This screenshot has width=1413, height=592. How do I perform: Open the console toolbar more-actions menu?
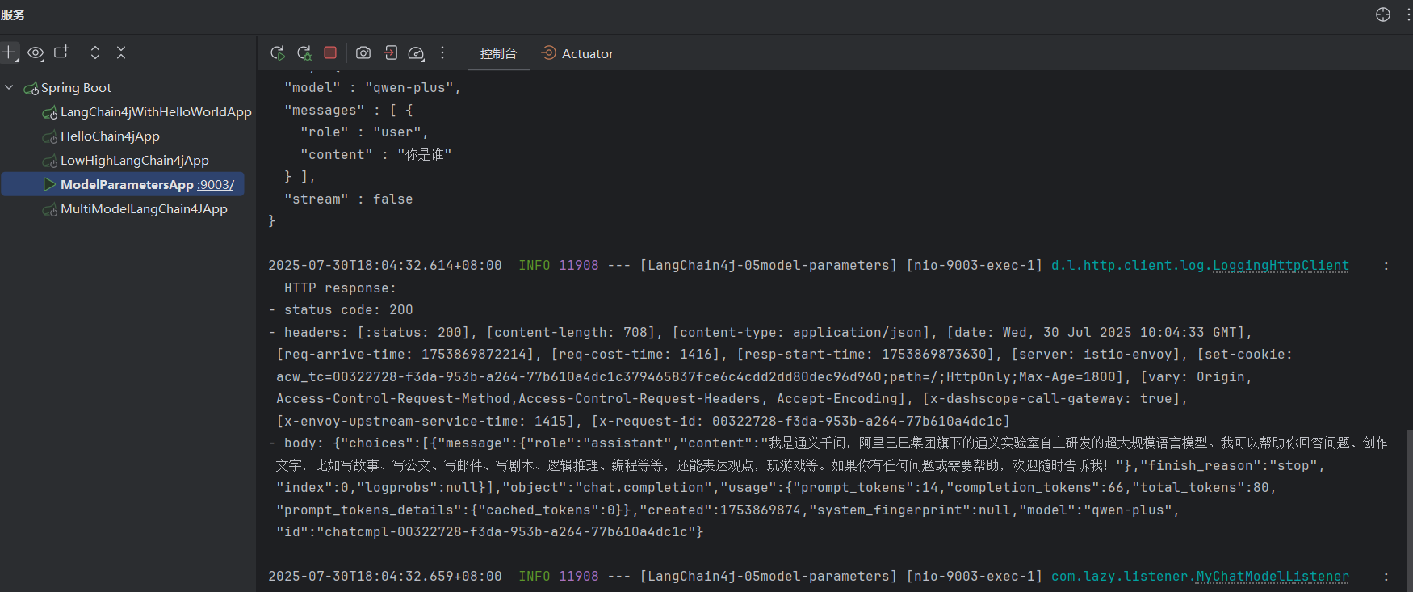click(442, 53)
